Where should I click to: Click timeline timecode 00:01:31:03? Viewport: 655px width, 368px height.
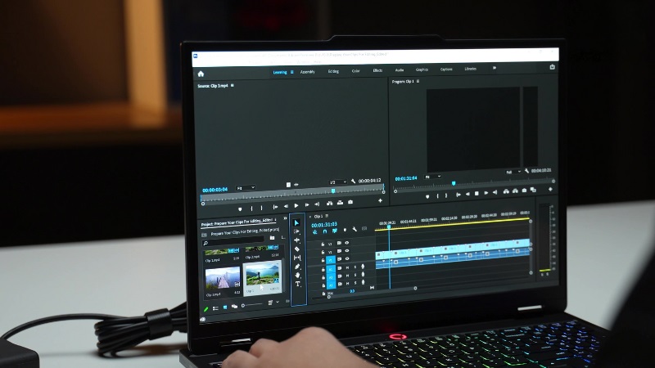[x=324, y=224]
